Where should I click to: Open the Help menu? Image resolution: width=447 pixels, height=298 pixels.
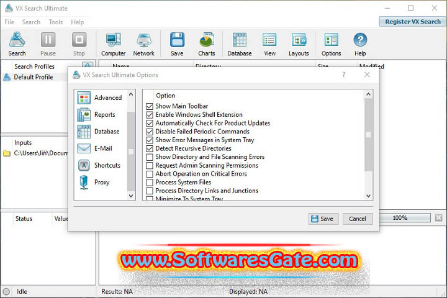(77, 22)
